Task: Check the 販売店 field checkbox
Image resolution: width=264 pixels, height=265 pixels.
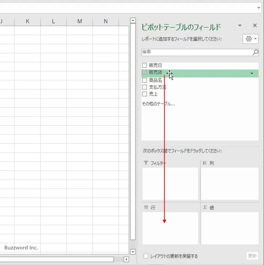Action: (144, 72)
